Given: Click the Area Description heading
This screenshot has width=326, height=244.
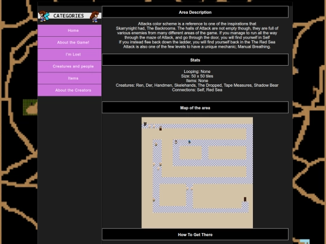Looking at the screenshot, I should pos(195,12).
